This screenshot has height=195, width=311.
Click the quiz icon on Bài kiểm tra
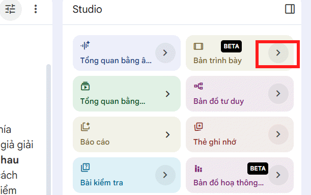coord(86,168)
